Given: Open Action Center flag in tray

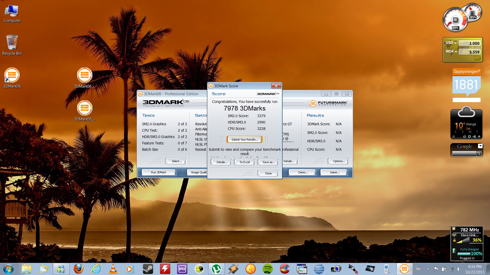Looking at the screenshot, I should point(436,269).
